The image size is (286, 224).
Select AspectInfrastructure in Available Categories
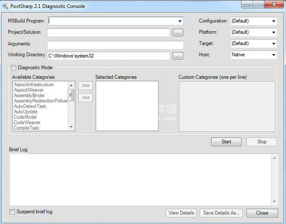(34, 84)
